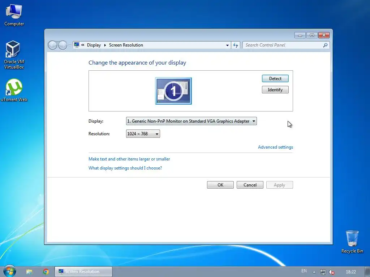Screen dimensions: 370x277
Task: Click the control panel icon in the address bar
Action: 77,45
